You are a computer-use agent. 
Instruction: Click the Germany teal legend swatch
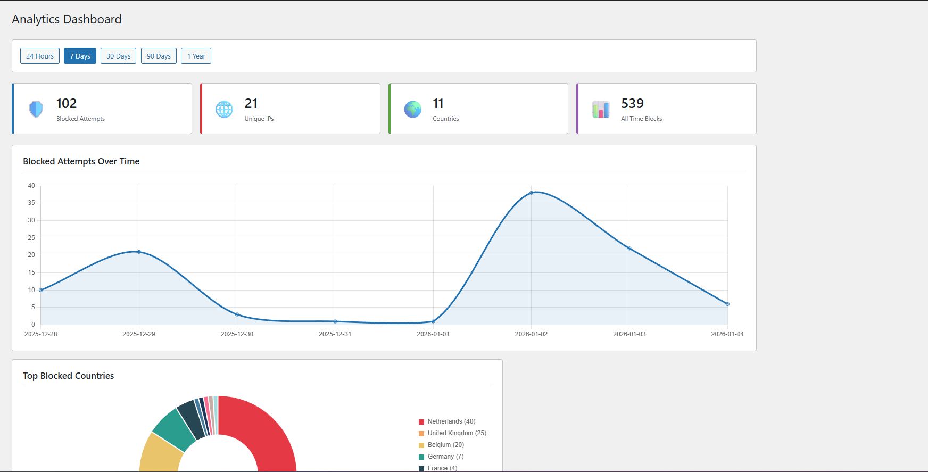coord(421,457)
